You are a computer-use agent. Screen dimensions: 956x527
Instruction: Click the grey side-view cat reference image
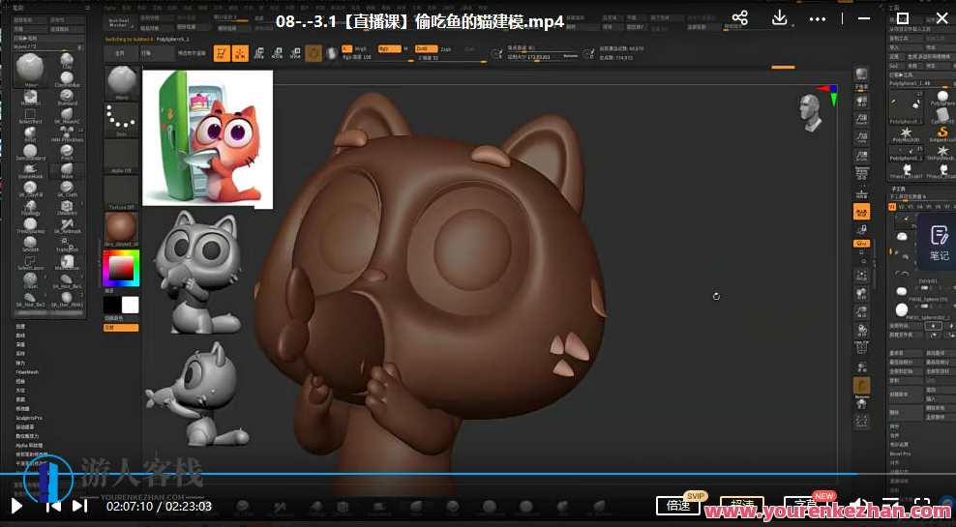tap(196, 395)
